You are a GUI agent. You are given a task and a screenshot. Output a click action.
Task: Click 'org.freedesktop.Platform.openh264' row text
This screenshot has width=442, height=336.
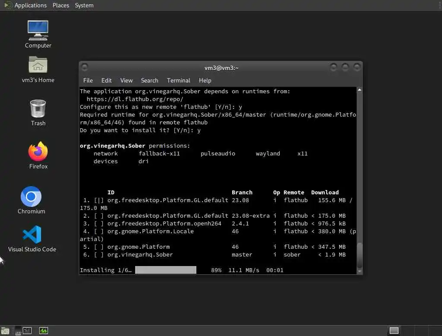tap(164, 223)
